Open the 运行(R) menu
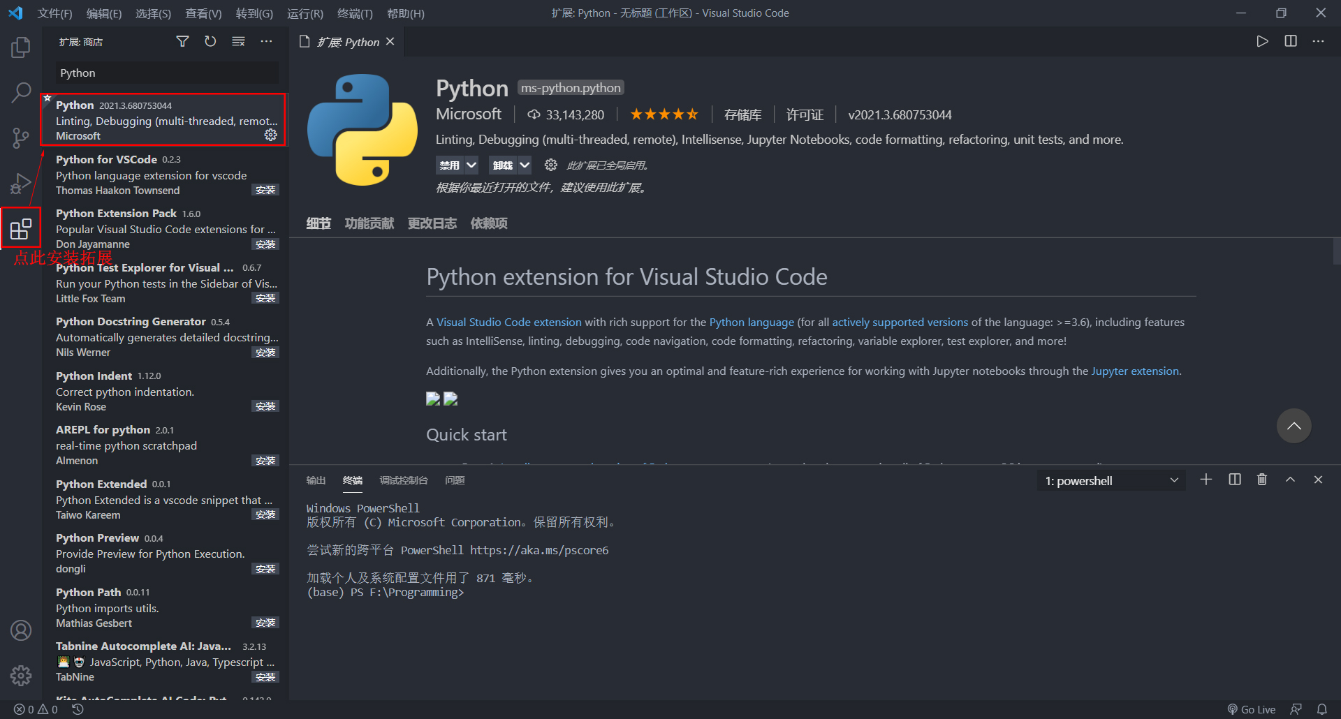This screenshot has width=1341, height=719. point(305,13)
